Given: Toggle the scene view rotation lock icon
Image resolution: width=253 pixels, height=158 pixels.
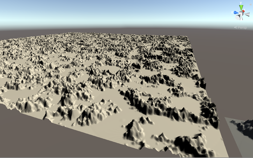Looking at the screenshot, I should (x=250, y=4).
